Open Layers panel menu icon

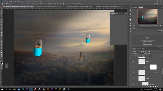click(162, 49)
